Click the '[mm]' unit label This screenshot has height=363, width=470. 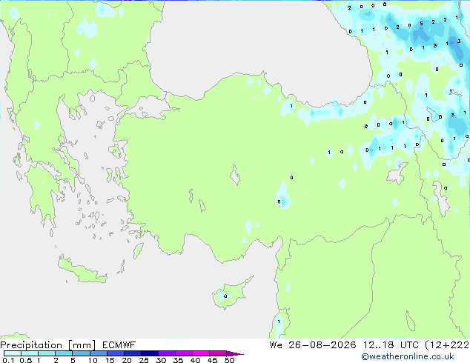pyautogui.click(x=82, y=345)
